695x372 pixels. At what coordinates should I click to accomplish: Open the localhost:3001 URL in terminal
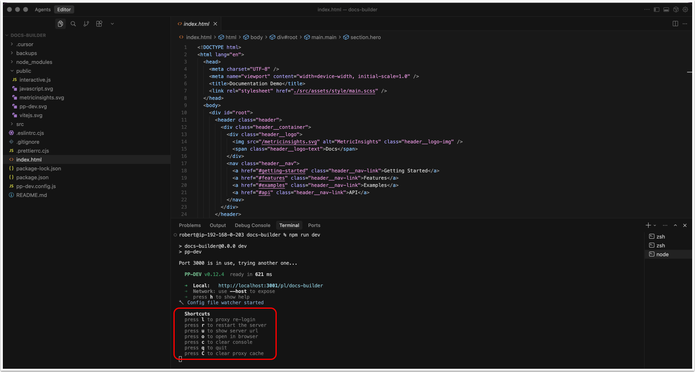tap(270, 286)
